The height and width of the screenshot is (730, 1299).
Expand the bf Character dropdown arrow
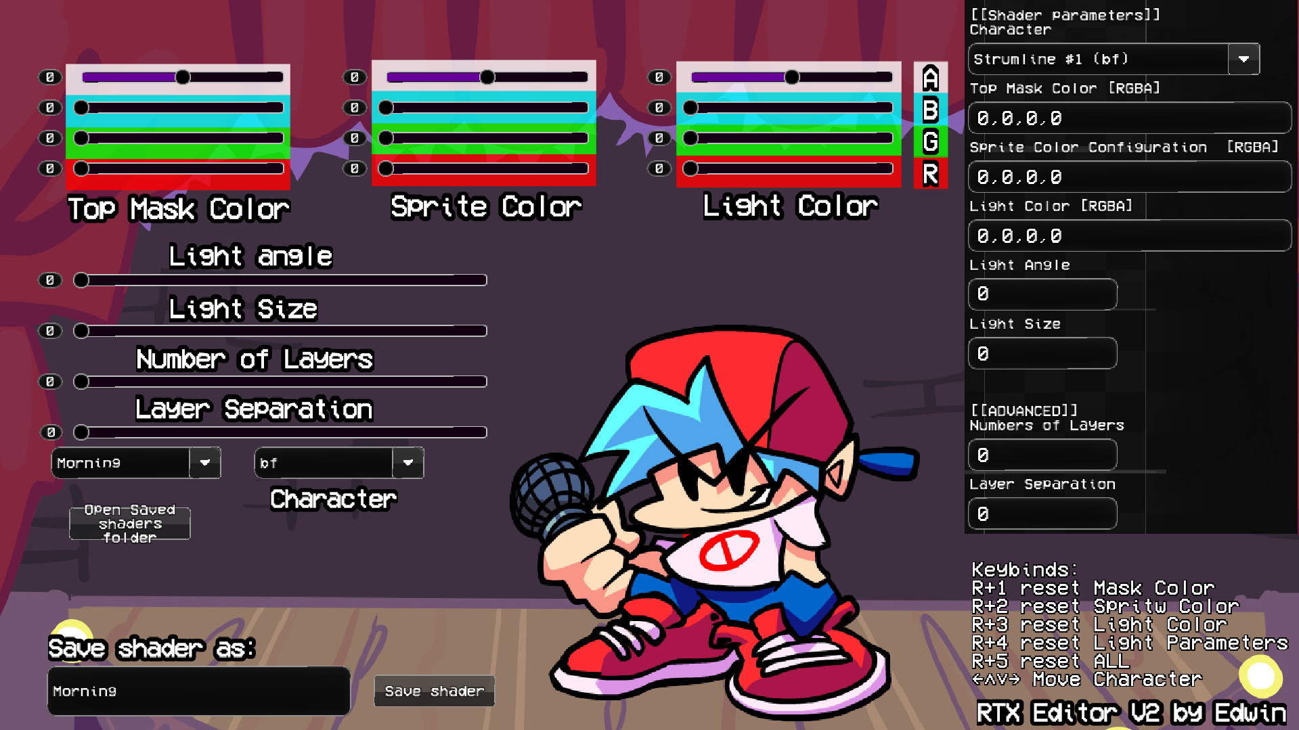(x=408, y=463)
